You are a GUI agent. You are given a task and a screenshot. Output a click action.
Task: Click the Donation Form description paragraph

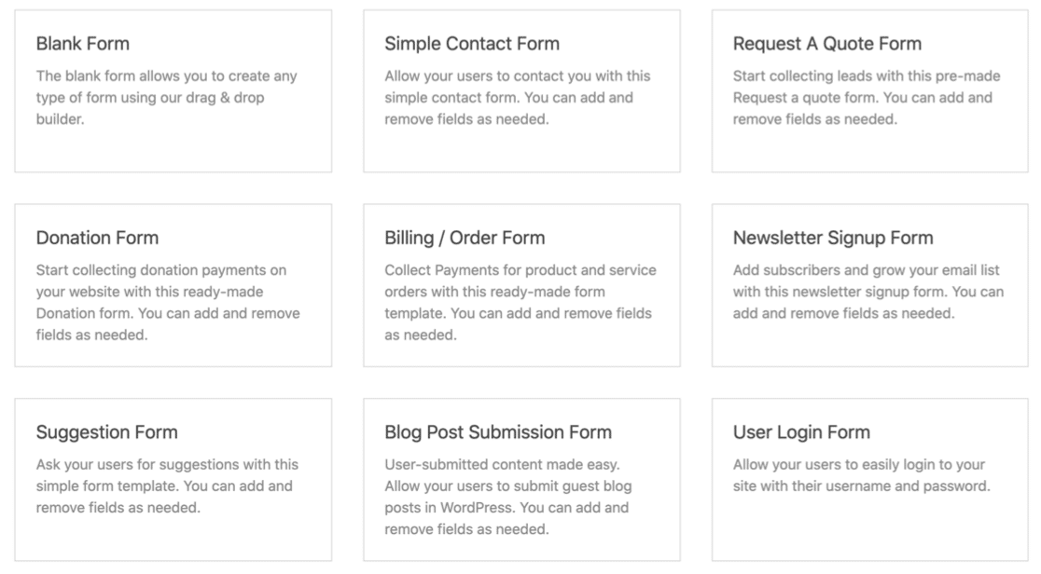pos(168,303)
